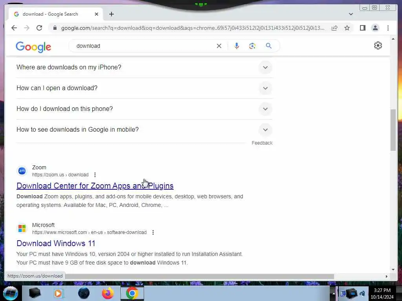
Task: Click the horizontal scrollbar right arrow
Action: pyautogui.click(x=387, y=276)
